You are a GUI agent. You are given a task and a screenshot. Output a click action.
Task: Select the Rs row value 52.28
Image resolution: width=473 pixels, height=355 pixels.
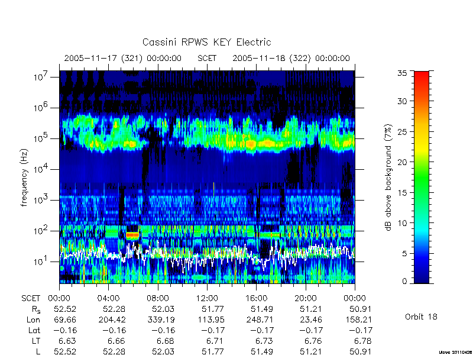tap(114, 309)
